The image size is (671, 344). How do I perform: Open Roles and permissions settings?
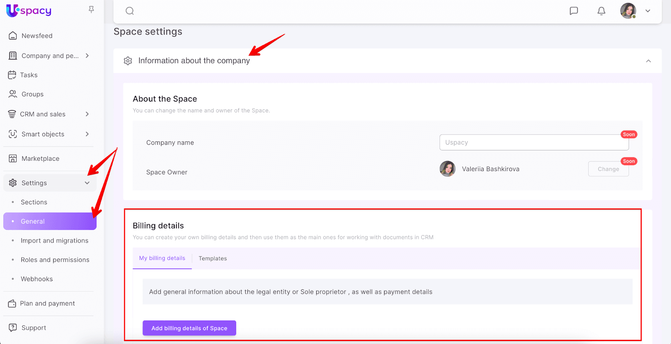55,260
